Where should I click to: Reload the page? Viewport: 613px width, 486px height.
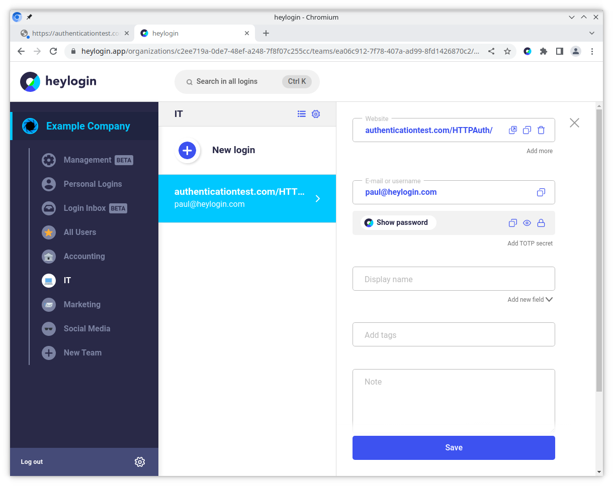pos(53,51)
